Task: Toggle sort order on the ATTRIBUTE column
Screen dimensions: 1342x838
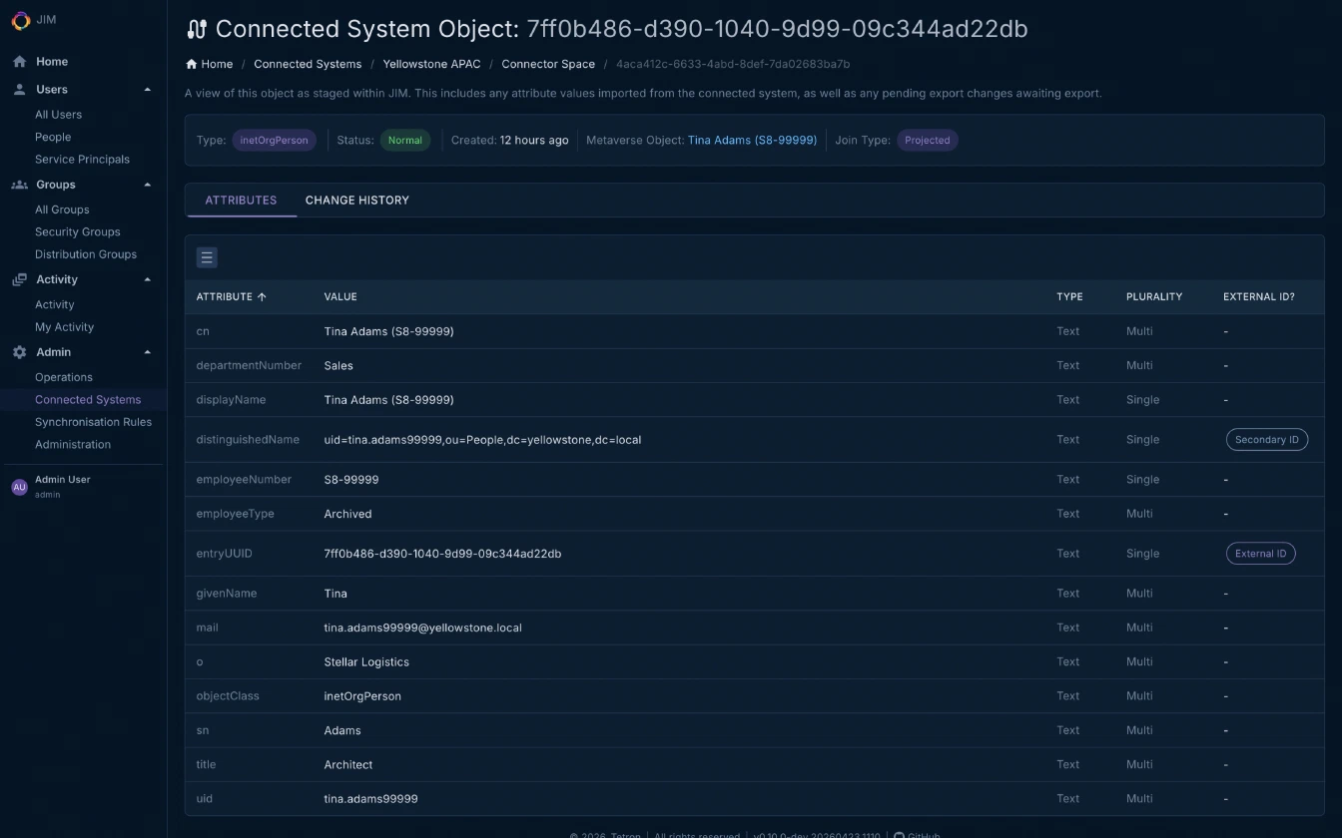Action: (231, 296)
